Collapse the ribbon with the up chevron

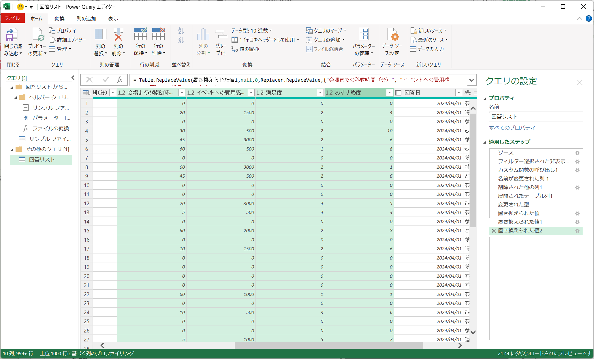(579, 18)
